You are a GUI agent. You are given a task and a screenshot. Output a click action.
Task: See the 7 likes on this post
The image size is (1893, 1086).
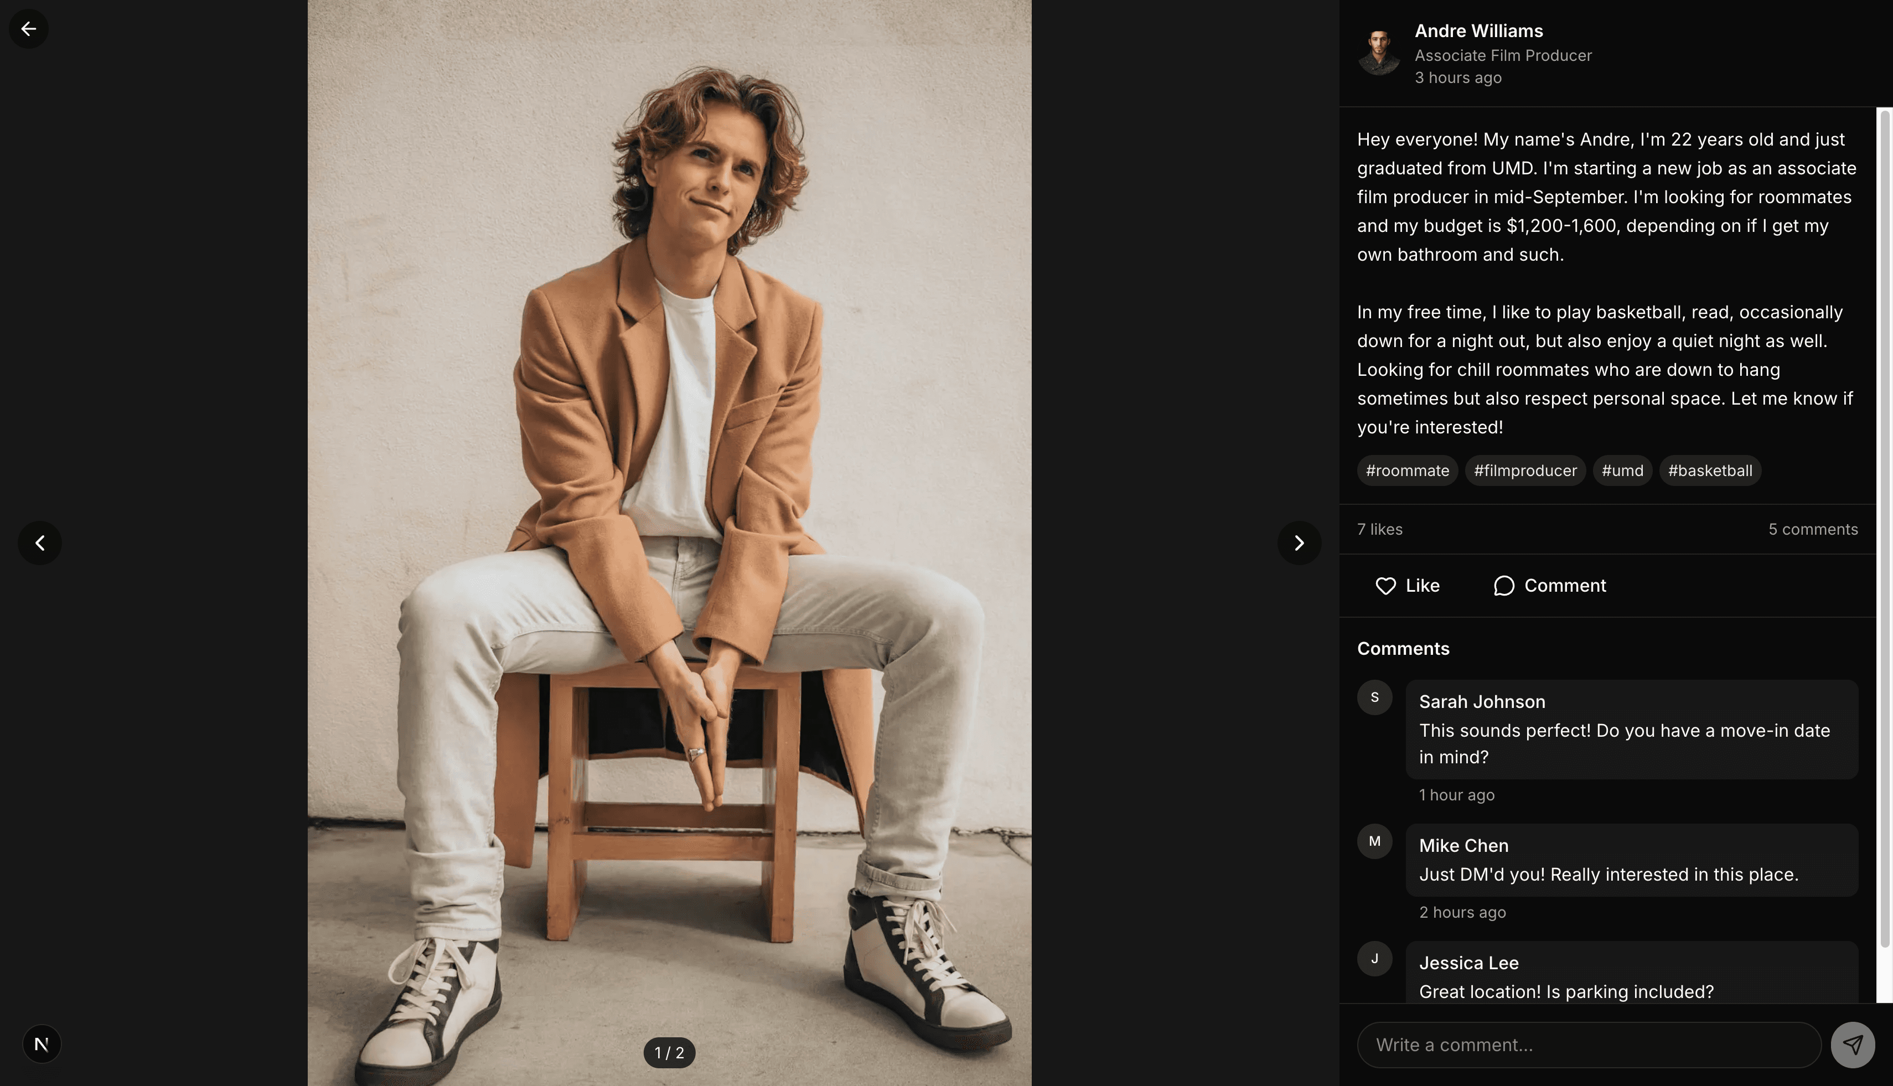click(1379, 529)
